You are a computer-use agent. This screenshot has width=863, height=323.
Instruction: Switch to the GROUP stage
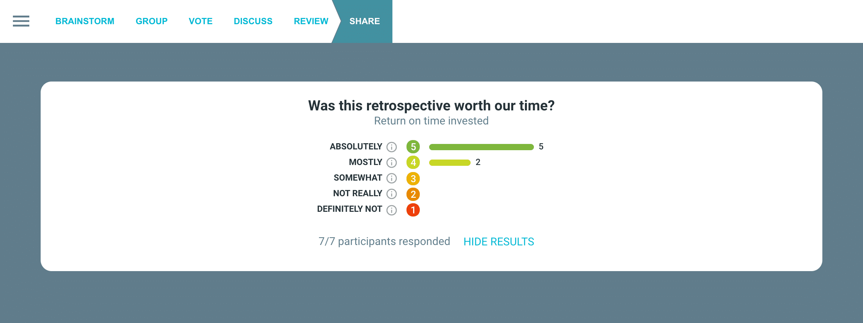pos(152,21)
